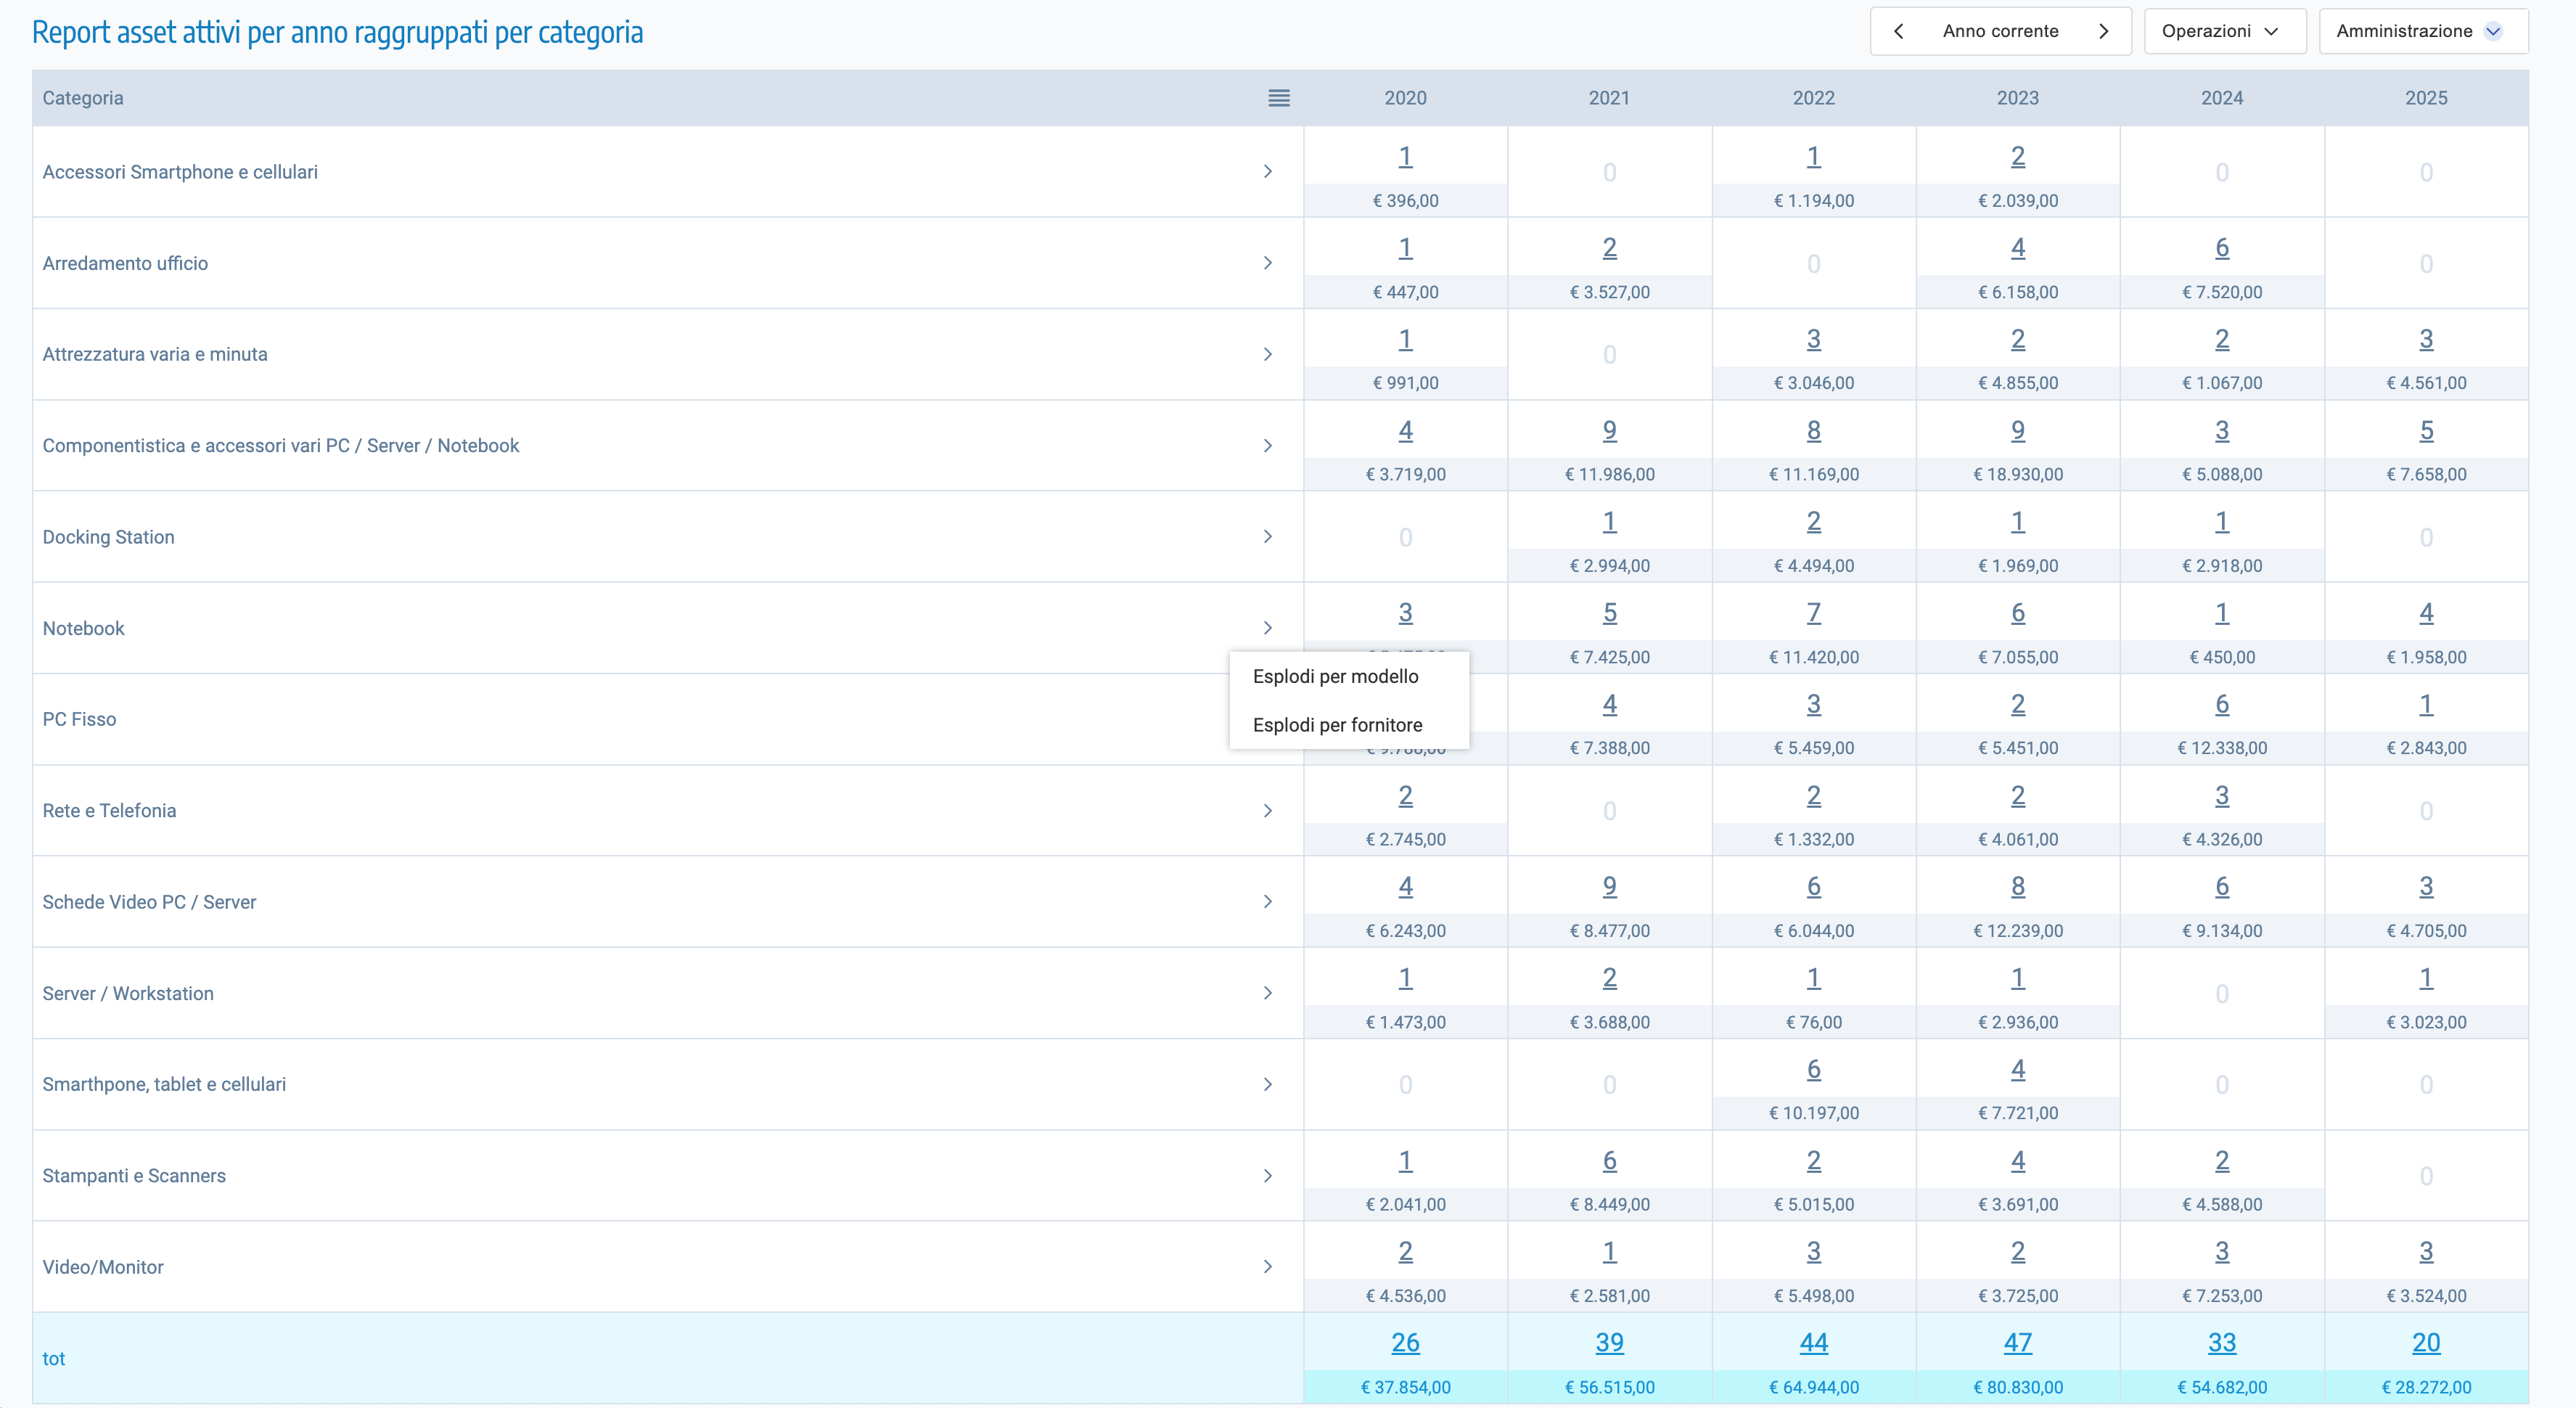
Task: Open the Operazioni dropdown
Action: point(2223,31)
